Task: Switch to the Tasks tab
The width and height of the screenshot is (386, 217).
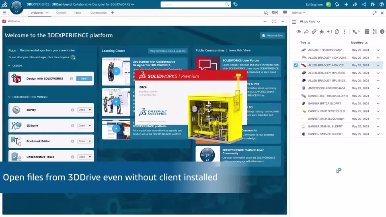Action: pyautogui.click(x=78, y=12)
